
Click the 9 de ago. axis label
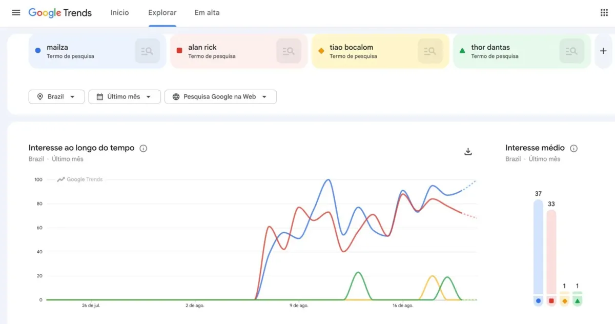pyautogui.click(x=299, y=306)
